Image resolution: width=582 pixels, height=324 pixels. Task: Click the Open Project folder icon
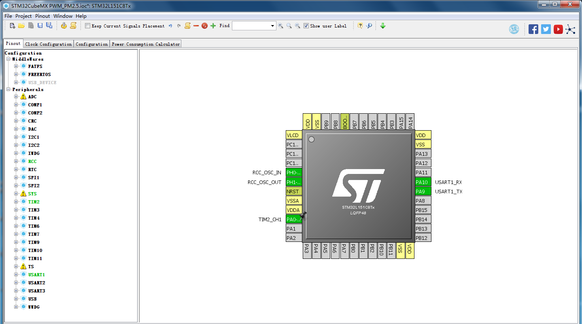(x=21, y=26)
